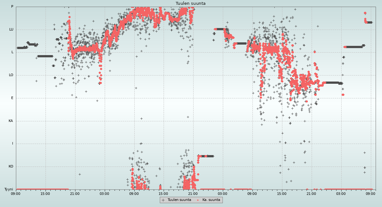The height and width of the screenshot is (207, 382).
Task: Click the last 09:00 time axis label
Action: pos(371,194)
